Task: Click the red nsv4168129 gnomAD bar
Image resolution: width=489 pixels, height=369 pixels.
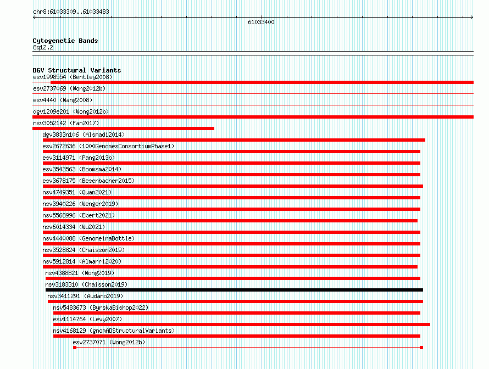Action: 237,336
